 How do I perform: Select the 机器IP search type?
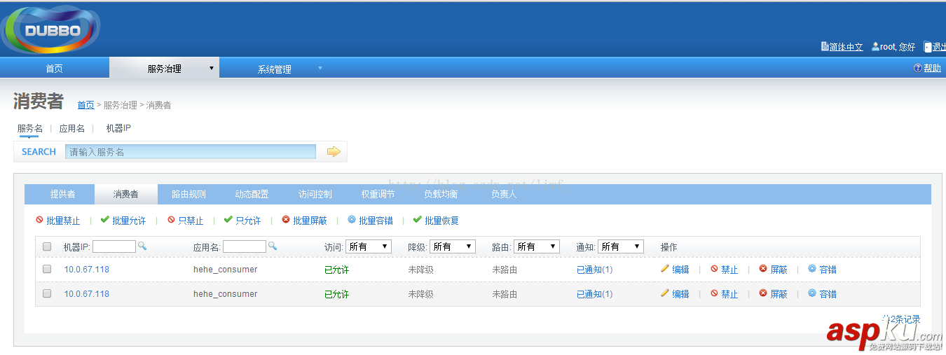coord(118,128)
